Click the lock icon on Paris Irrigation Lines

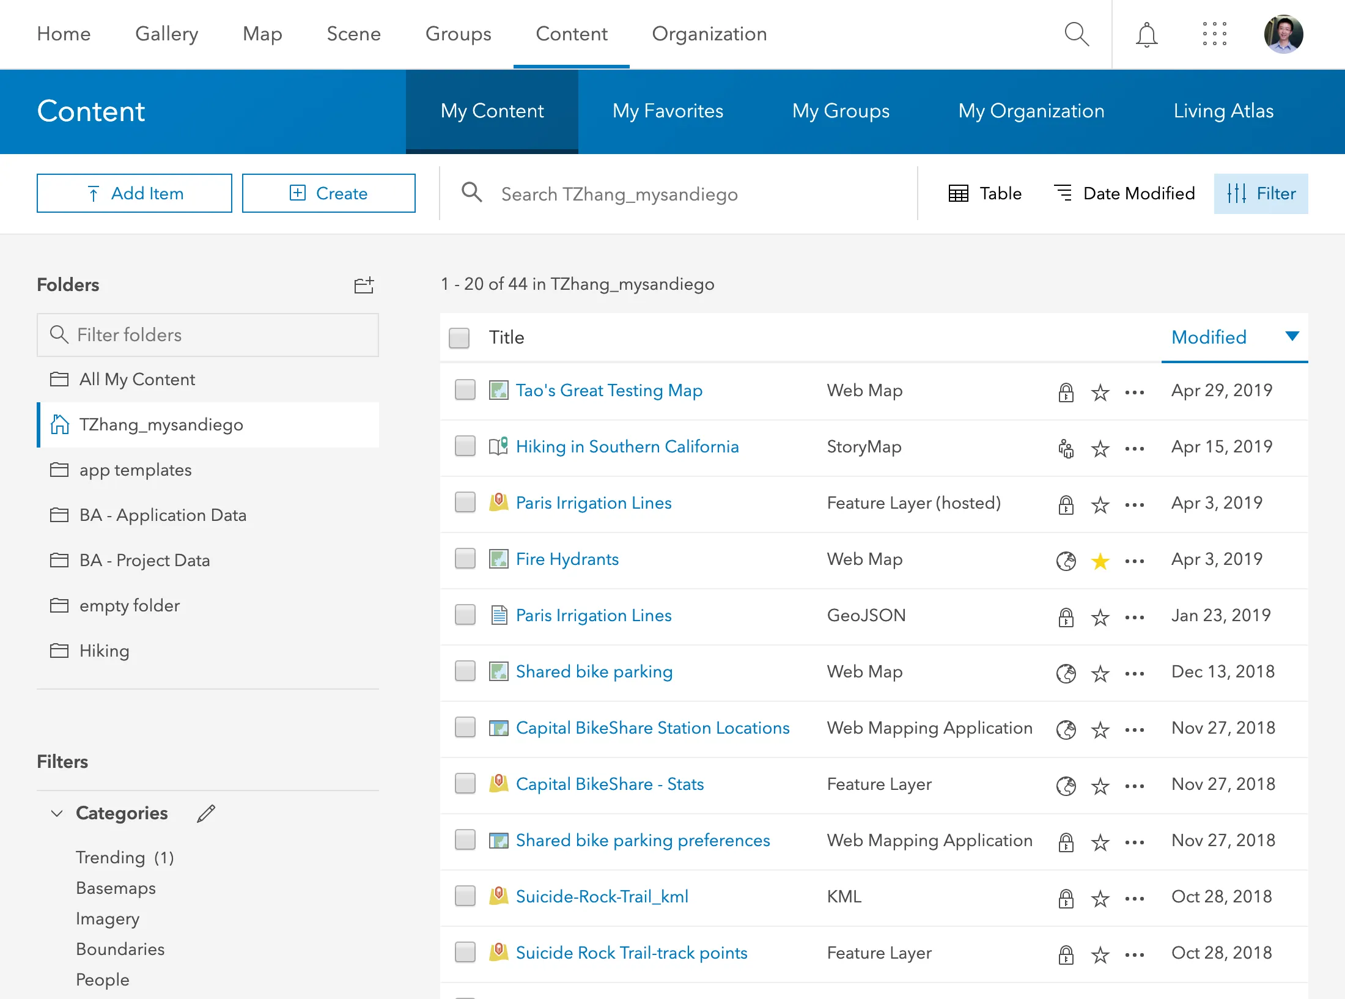(x=1066, y=504)
